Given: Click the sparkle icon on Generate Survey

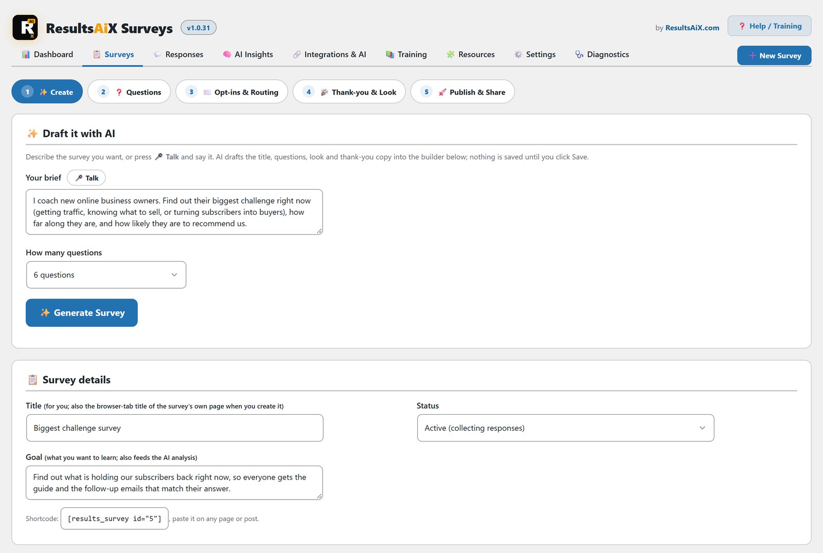Looking at the screenshot, I should tap(45, 312).
